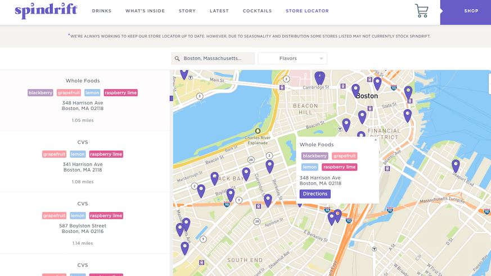
Task: Click the Flavors dropdown arrow
Action: [321, 59]
